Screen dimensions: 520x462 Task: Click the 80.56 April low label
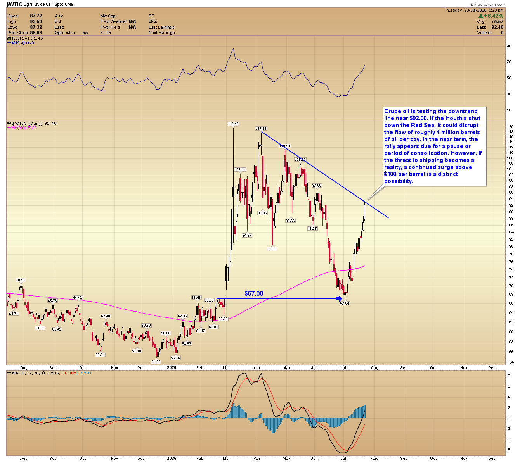click(272, 249)
